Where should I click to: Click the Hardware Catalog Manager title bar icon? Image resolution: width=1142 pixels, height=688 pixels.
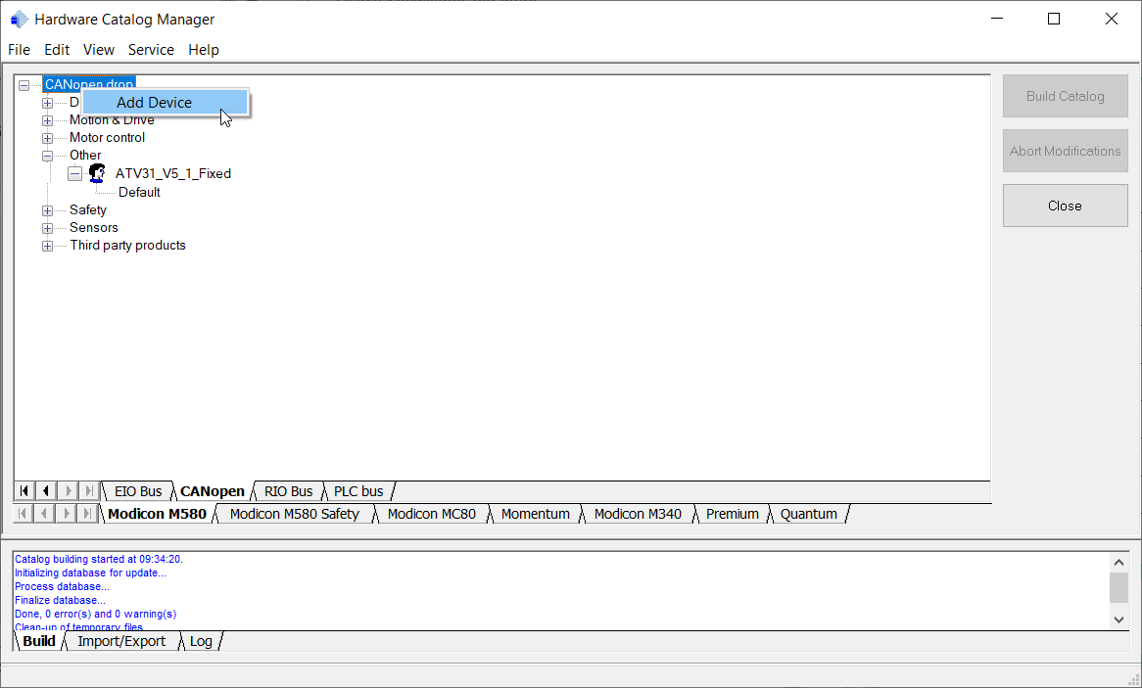pyautogui.click(x=19, y=20)
